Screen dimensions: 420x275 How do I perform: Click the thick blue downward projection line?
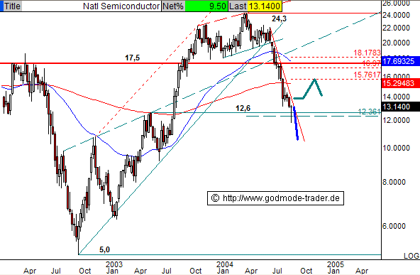296,123
